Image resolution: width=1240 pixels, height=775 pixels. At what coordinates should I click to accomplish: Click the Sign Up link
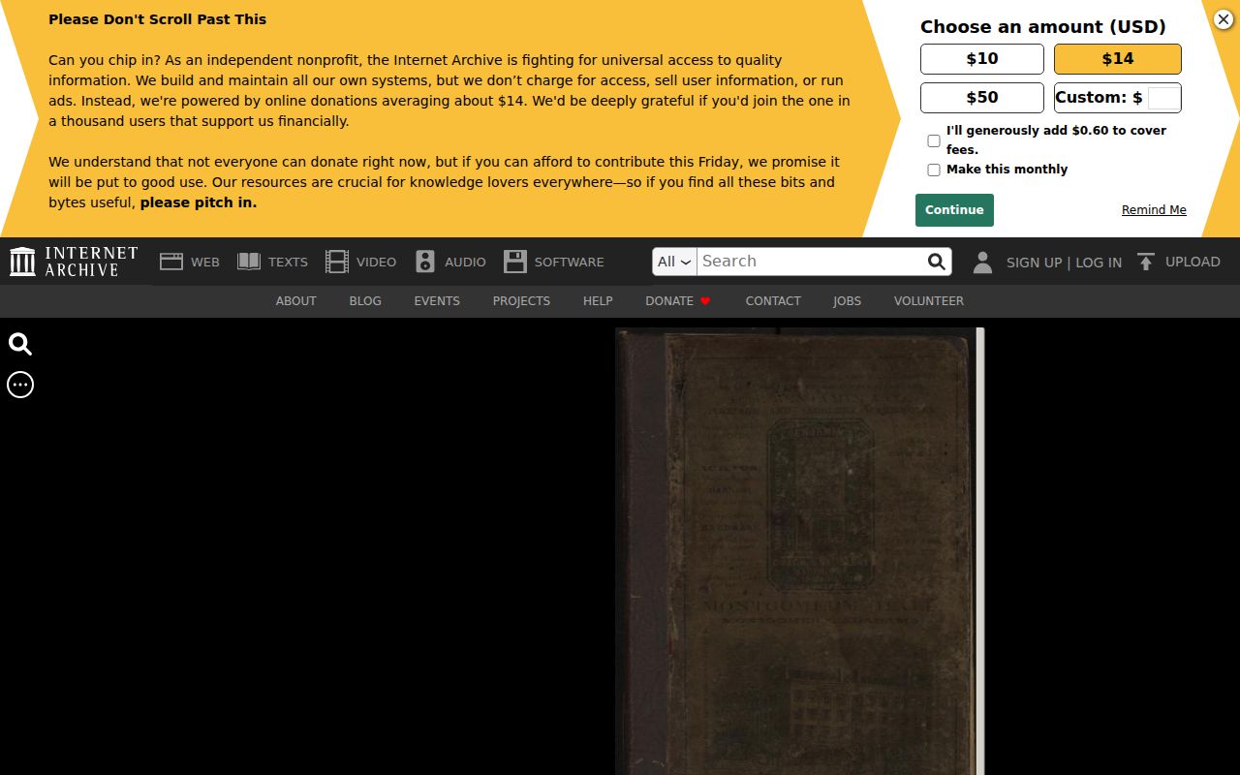point(1034,263)
